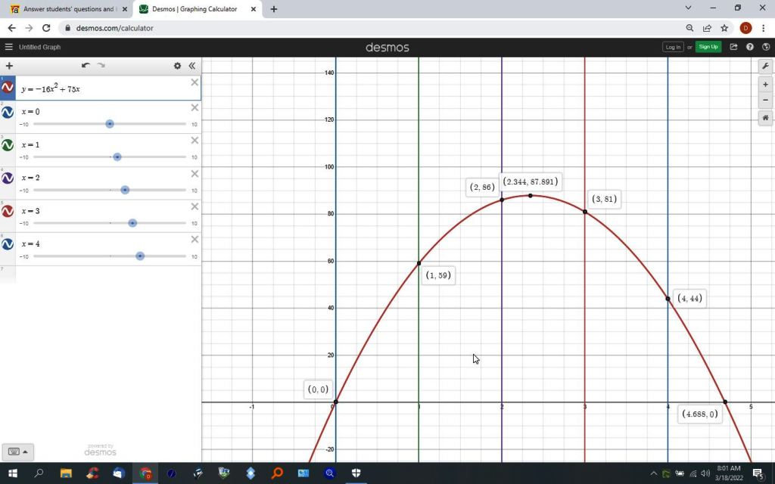The width and height of the screenshot is (775, 484).
Task: Hide the x = 3 line
Action: point(8,211)
